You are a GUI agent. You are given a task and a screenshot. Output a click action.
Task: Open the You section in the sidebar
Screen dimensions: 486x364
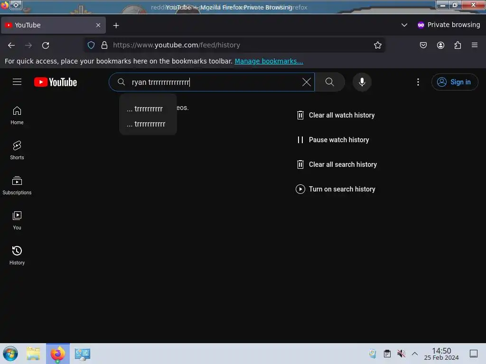click(17, 220)
